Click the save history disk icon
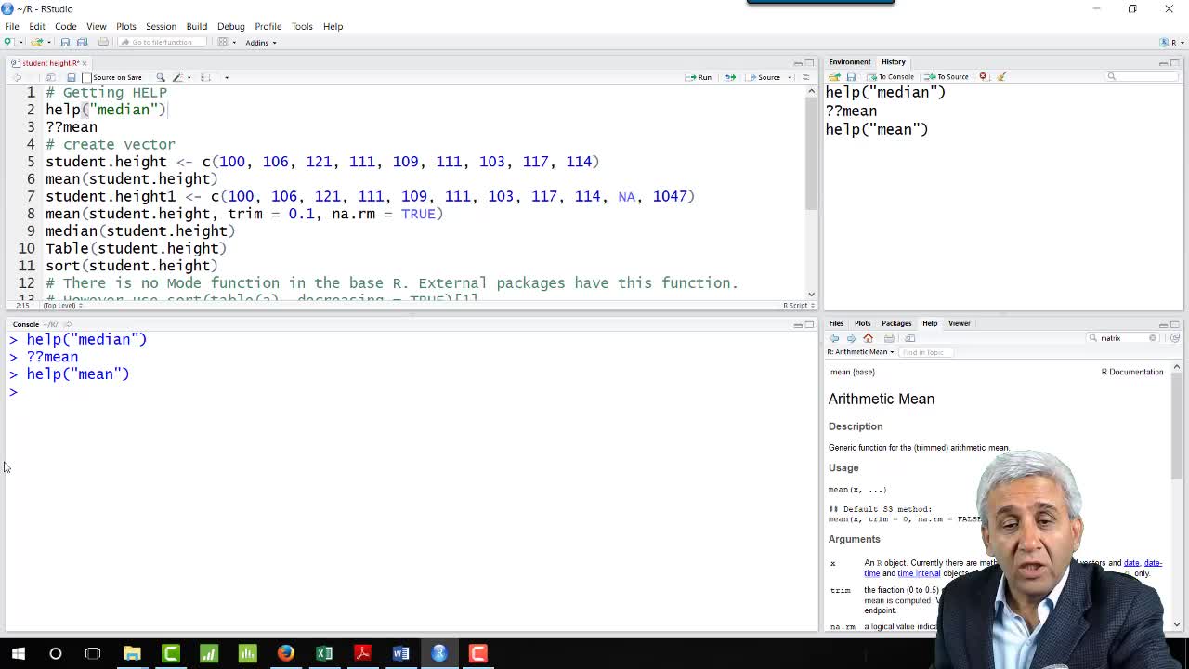This screenshot has width=1189, height=669. coord(851,76)
